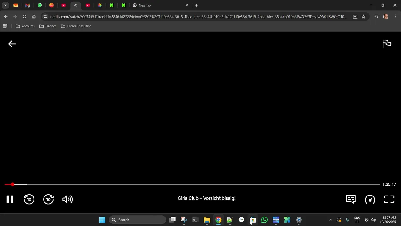Select the active Netflix audio tab
This screenshot has height=226, width=401.
[x=76, y=5]
